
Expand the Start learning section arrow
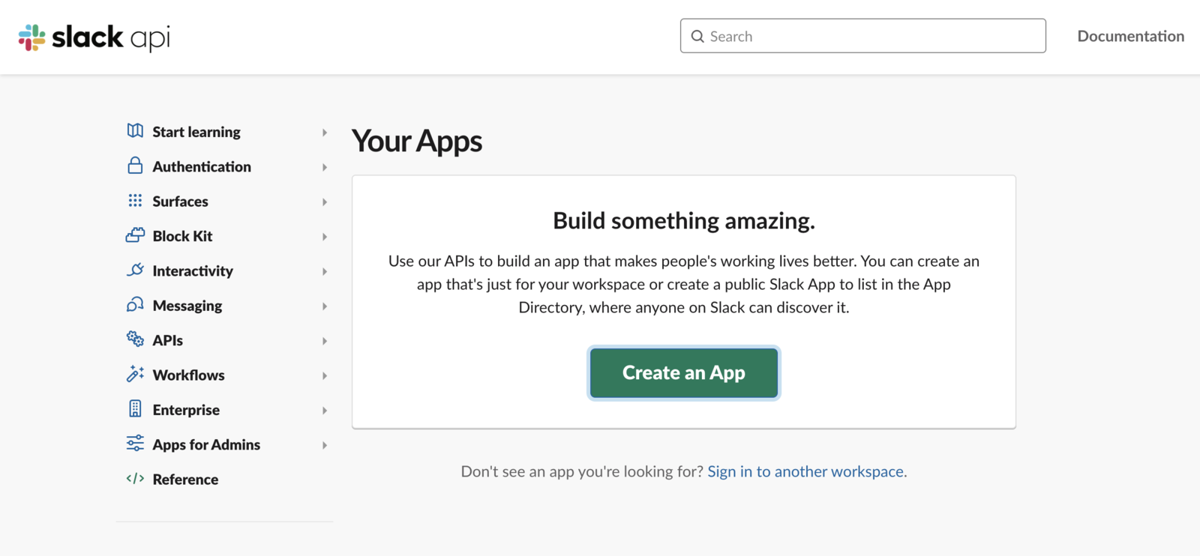click(325, 133)
